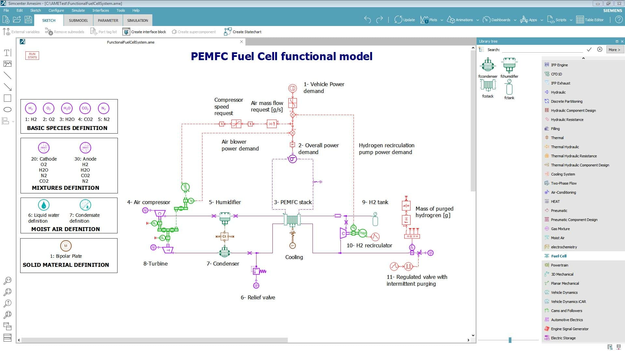This screenshot has height=351, width=625.
Task: Click the Undo arrow icon
Action: 368,19
